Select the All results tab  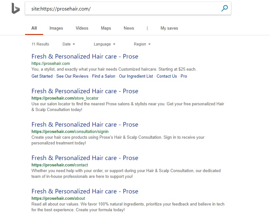[x=34, y=28]
